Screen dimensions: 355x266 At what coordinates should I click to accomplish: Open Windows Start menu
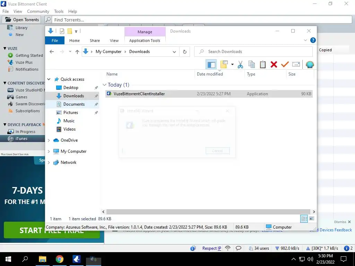(8, 259)
